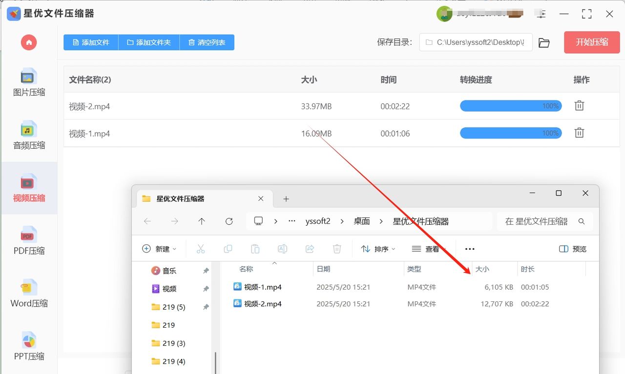
Task: Click the 视频-2.mp4 progress bar
Action: pyautogui.click(x=510, y=106)
